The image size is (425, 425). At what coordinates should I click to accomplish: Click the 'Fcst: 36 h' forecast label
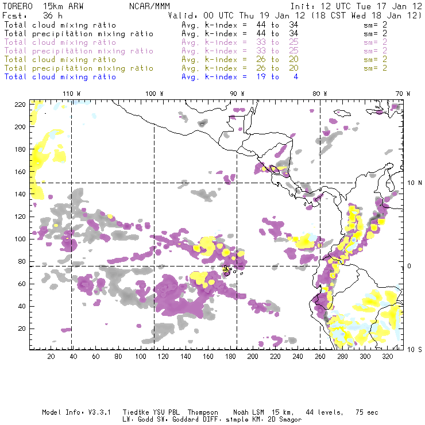coord(33,15)
